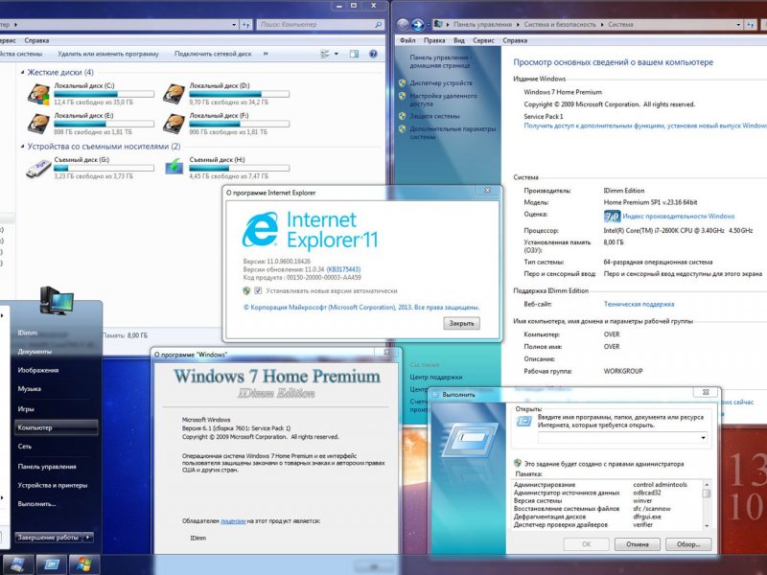Collapse the Устройства со съемными носителями group

pyautogui.click(x=22, y=147)
